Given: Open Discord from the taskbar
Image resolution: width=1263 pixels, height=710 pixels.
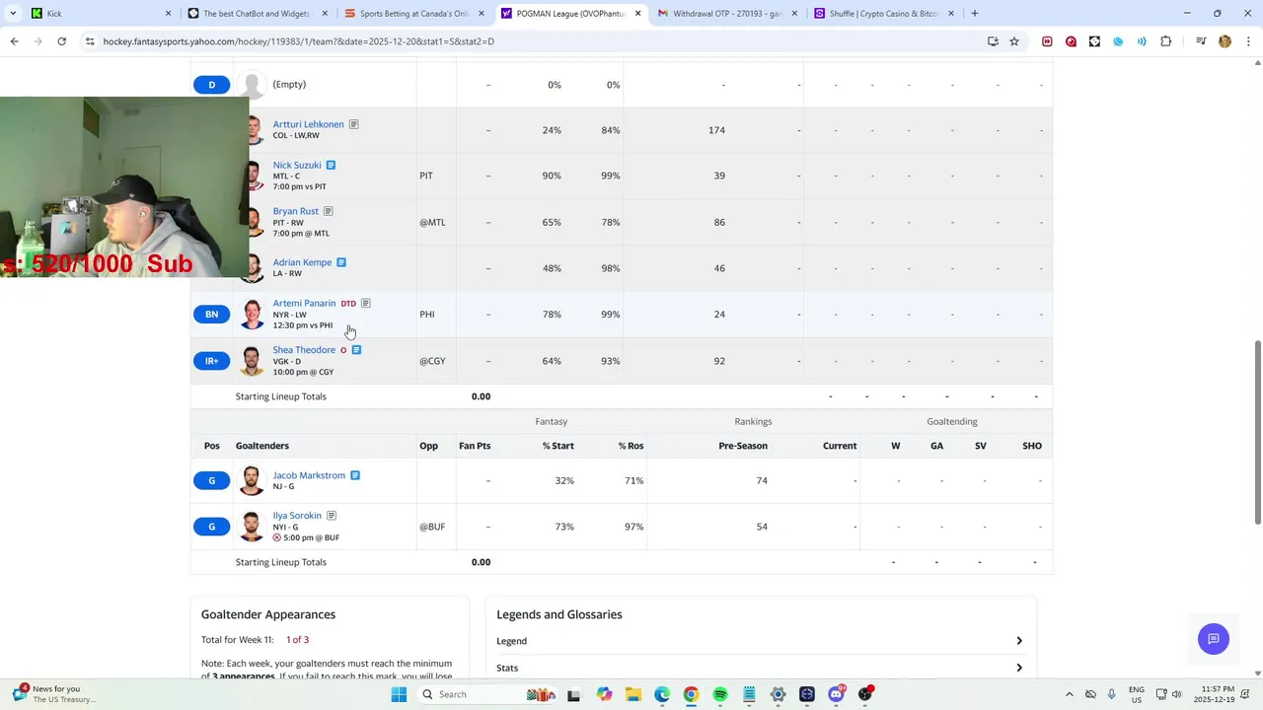Looking at the screenshot, I should point(837,694).
